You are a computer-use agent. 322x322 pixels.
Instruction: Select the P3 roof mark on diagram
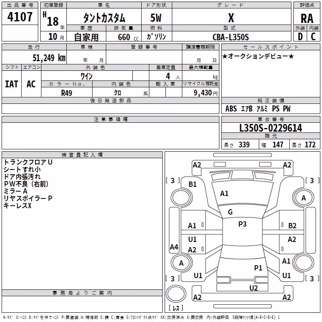click(x=242, y=224)
